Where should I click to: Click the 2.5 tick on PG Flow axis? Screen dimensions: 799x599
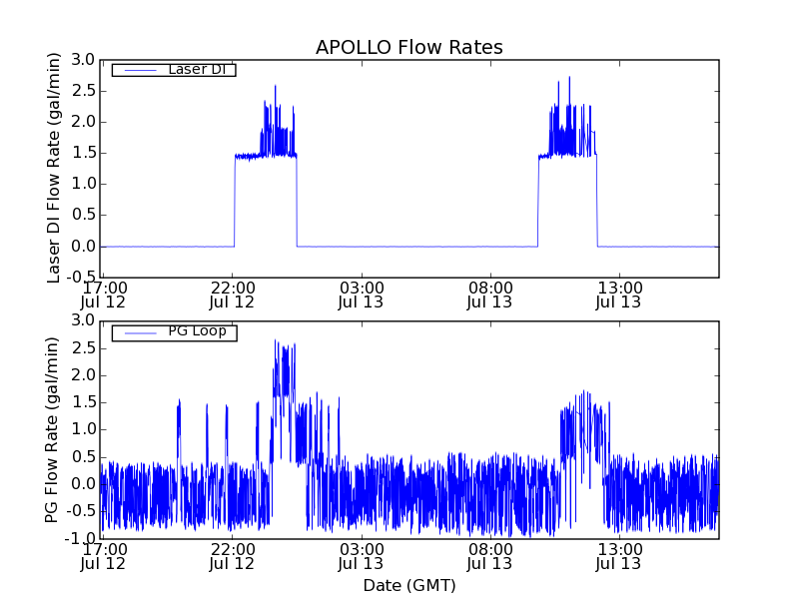[x=83, y=348]
